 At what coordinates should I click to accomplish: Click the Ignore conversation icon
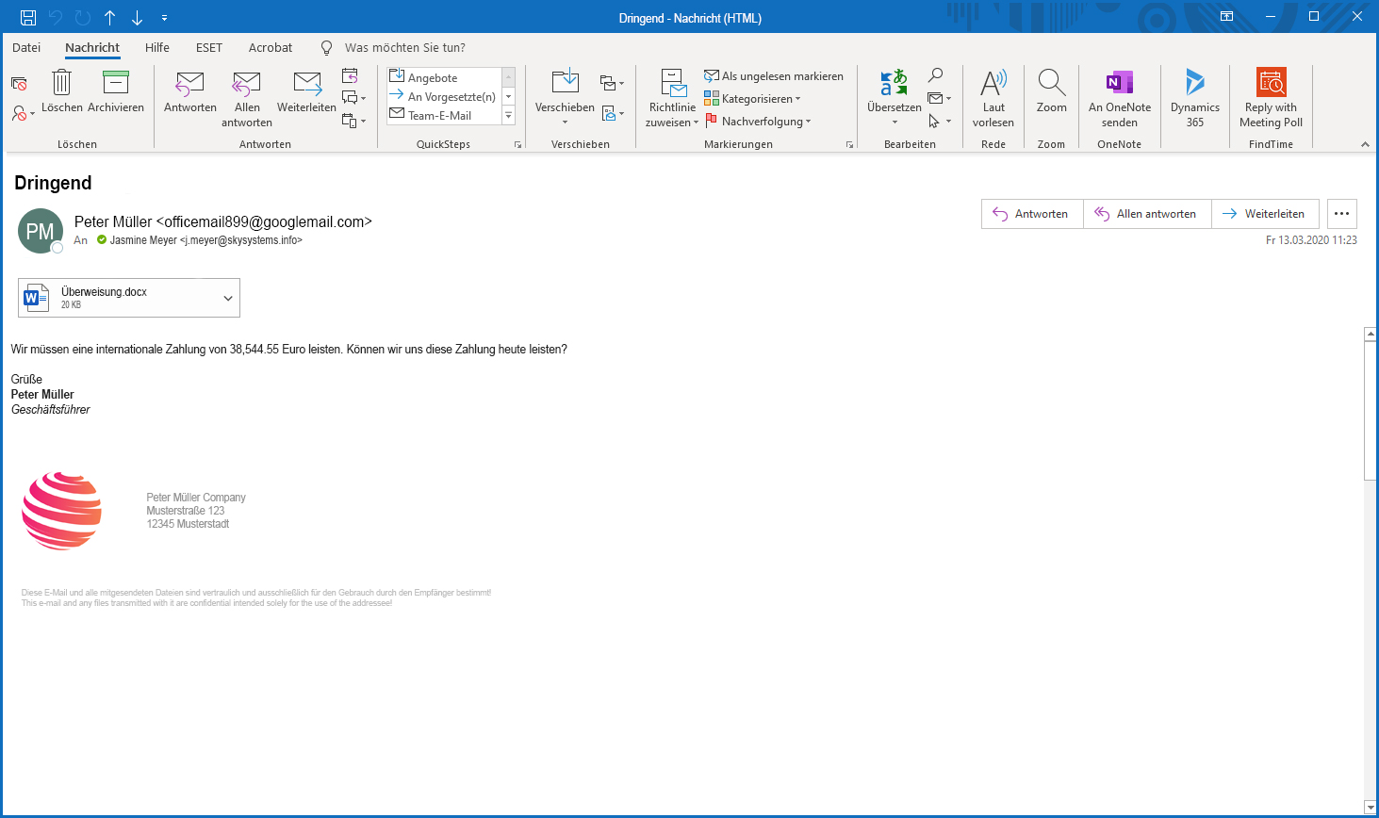[x=19, y=84]
